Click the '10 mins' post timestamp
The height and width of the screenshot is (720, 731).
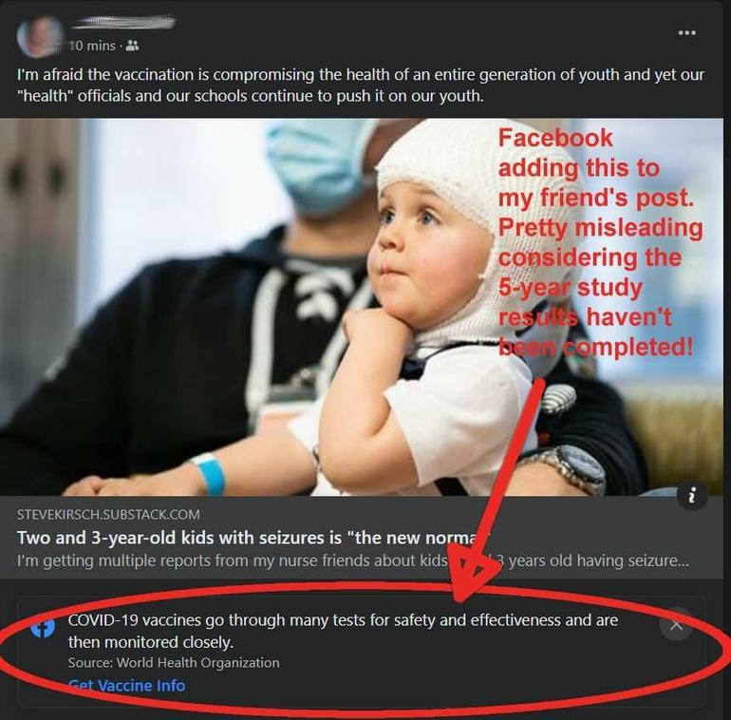92,46
